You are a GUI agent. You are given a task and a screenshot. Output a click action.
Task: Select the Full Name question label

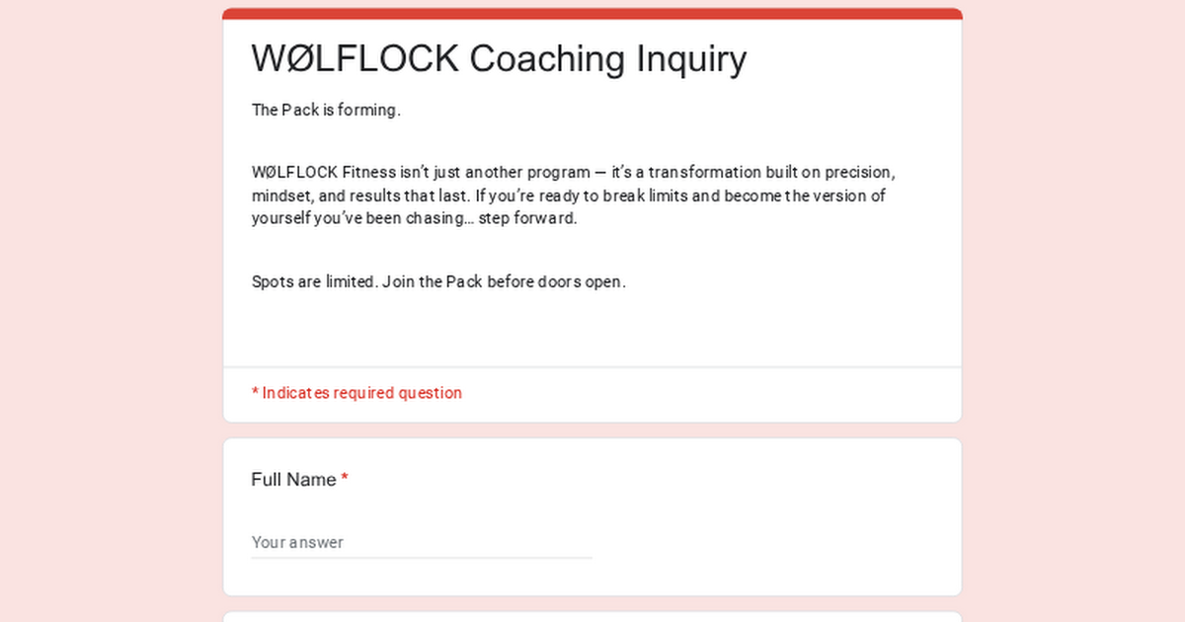pyautogui.click(x=291, y=479)
